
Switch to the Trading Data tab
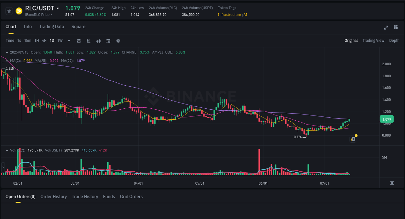[x=52, y=27]
